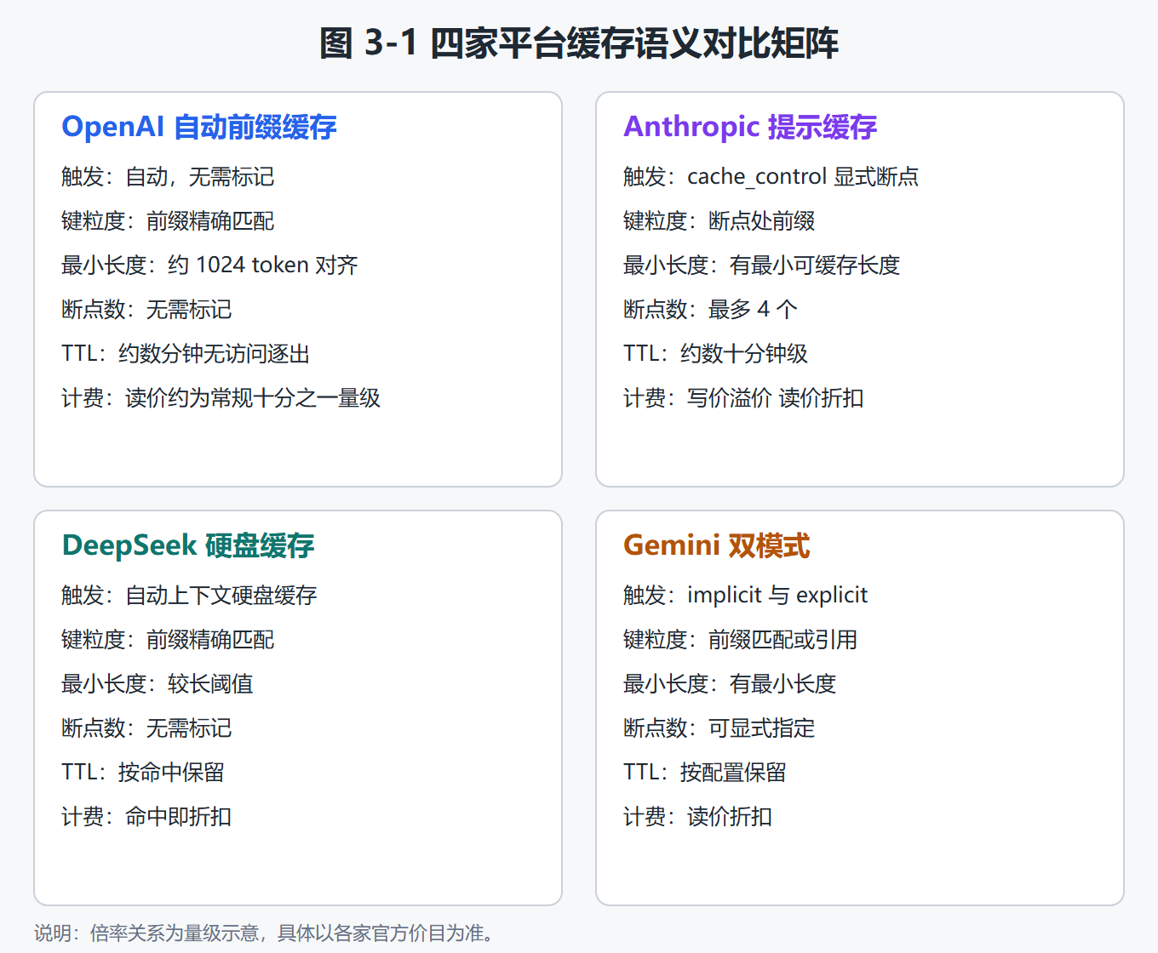Select the Gemini 双模式 heading
Image resolution: width=1158 pixels, height=953 pixels.
tap(717, 545)
